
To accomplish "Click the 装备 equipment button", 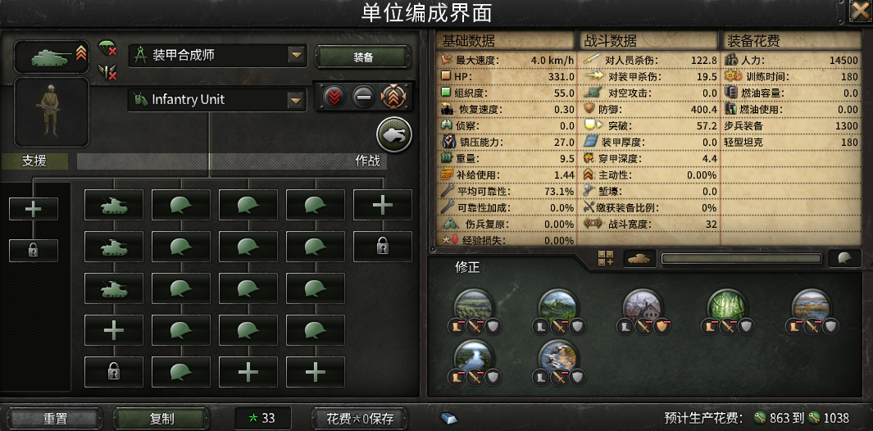I will click(x=363, y=57).
